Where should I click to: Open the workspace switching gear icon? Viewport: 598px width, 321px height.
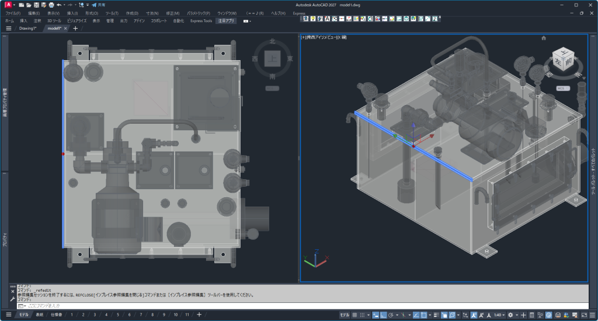pyautogui.click(x=510, y=315)
